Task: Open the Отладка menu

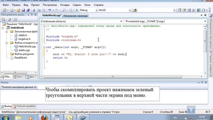Action: point(65,5)
